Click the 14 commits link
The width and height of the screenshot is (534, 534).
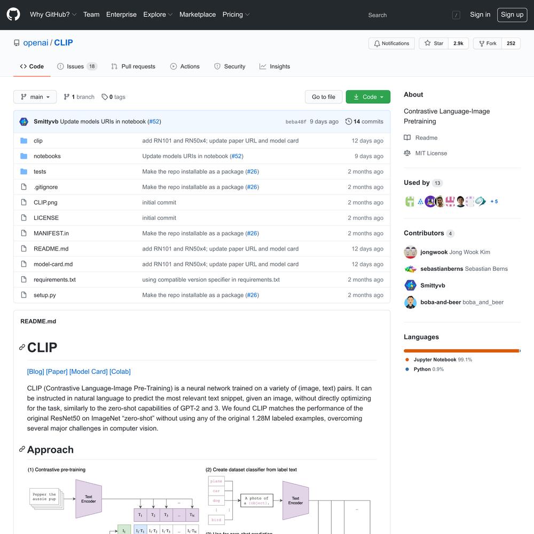pos(364,122)
